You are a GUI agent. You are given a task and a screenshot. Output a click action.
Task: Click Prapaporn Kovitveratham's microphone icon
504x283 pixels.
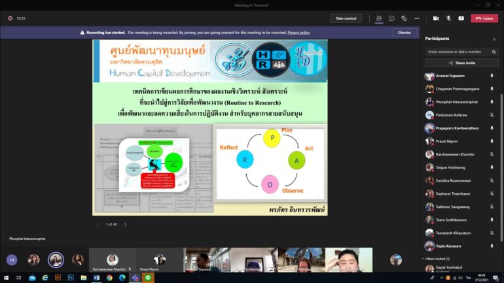[x=492, y=128]
